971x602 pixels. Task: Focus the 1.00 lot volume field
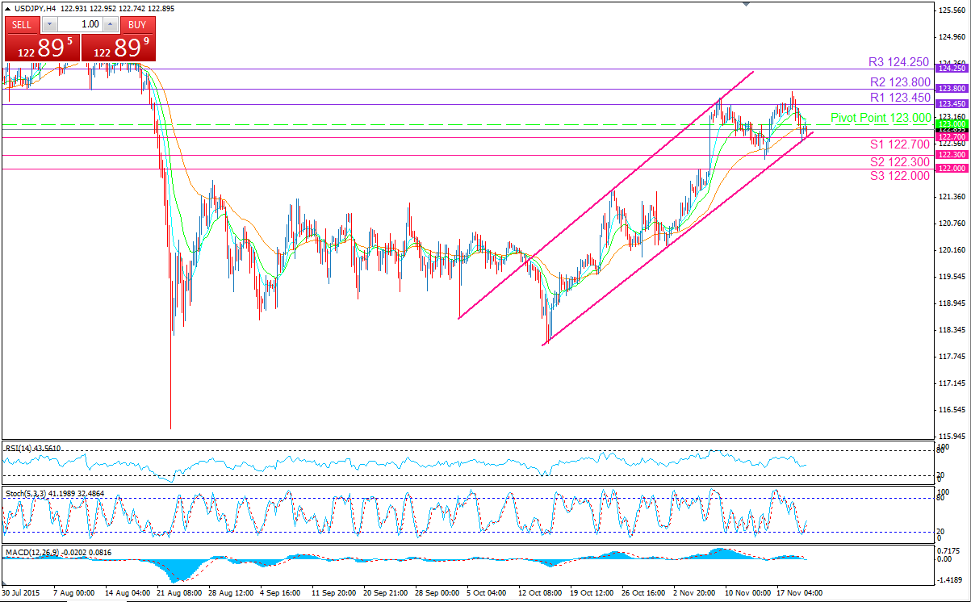click(x=81, y=24)
